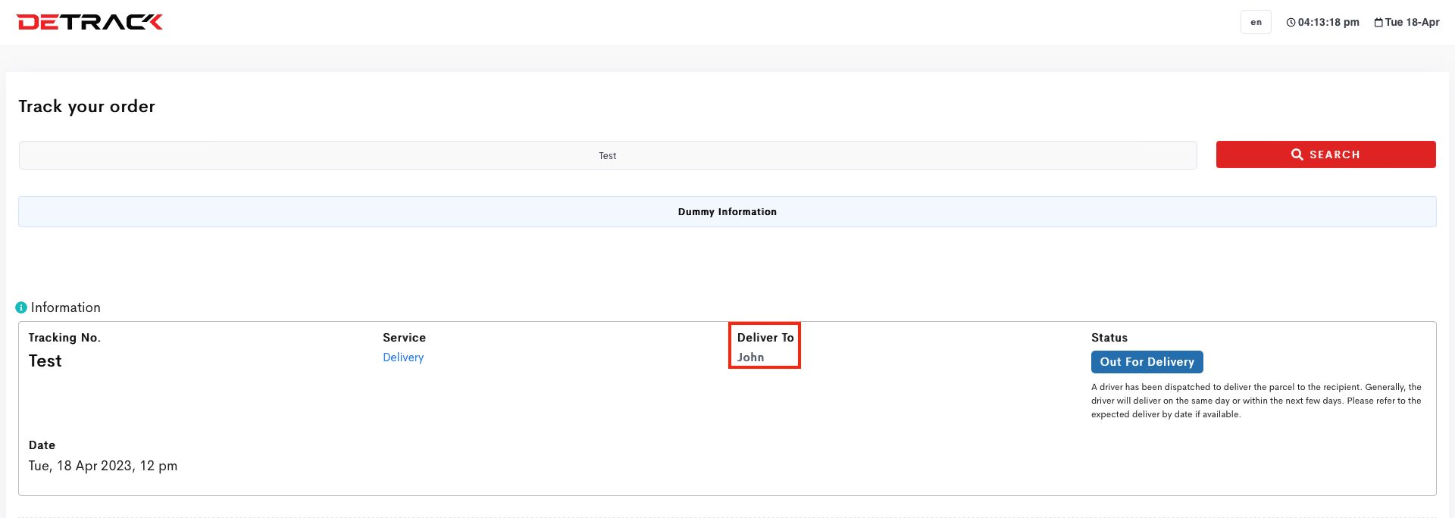Click the Service label
This screenshot has width=1455, height=518.
tap(404, 338)
